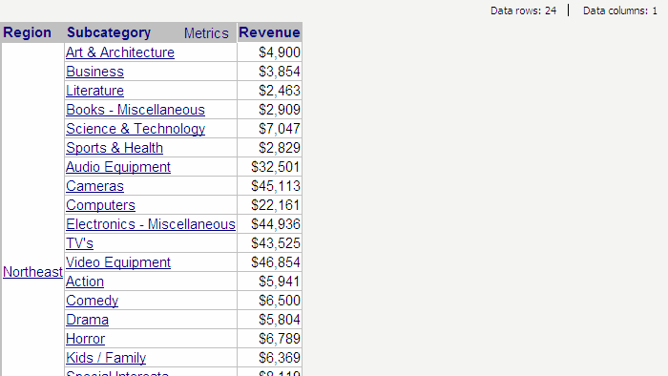Open the Comedy subcategory link
The height and width of the screenshot is (376, 668).
[92, 301]
